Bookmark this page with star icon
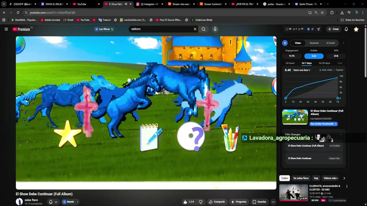The width and height of the screenshot is (367, 206). click(322, 13)
